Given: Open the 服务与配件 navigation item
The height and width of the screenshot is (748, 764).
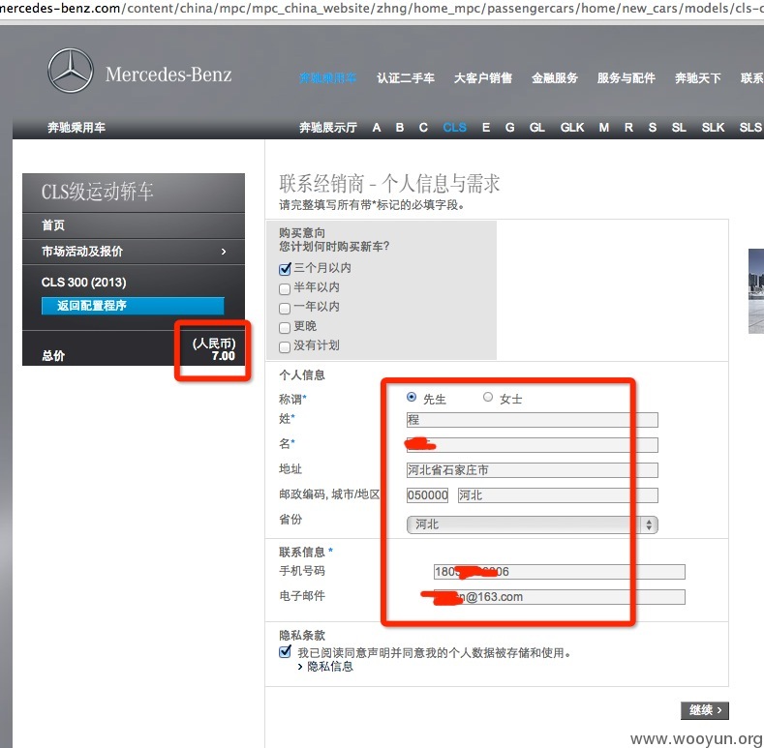Looking at the screenshot, I should 626,78.
